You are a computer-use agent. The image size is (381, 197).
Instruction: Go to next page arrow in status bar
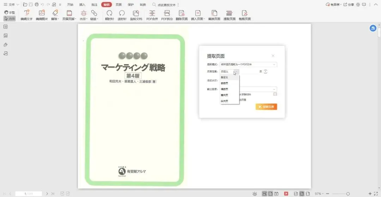47,193
